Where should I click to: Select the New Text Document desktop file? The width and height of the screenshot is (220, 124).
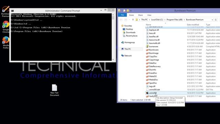(54, 90)
